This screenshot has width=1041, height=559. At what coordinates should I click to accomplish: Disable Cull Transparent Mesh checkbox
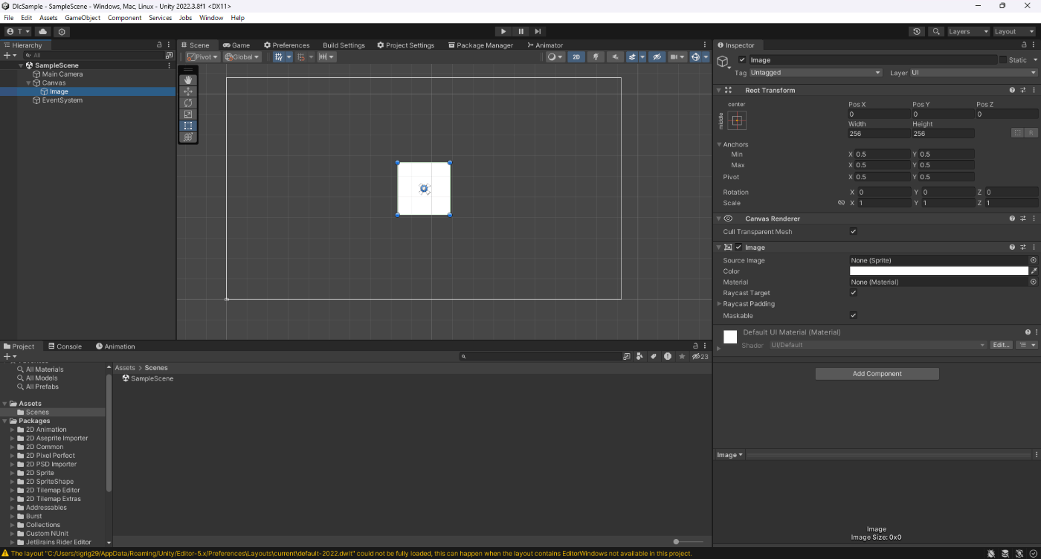854,232
